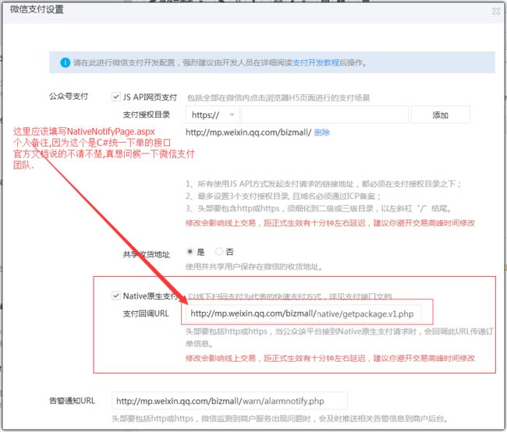Click the 告警通知URL label

click(72, 401)
